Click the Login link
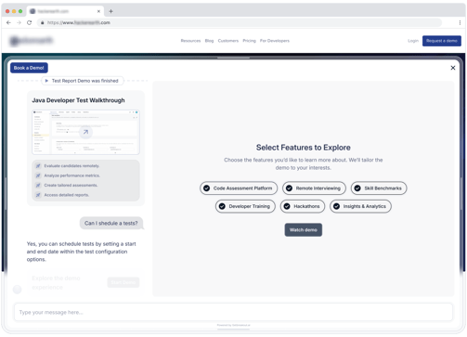The height and width of the screenshot is (337, 467). (x=413, y=41)
